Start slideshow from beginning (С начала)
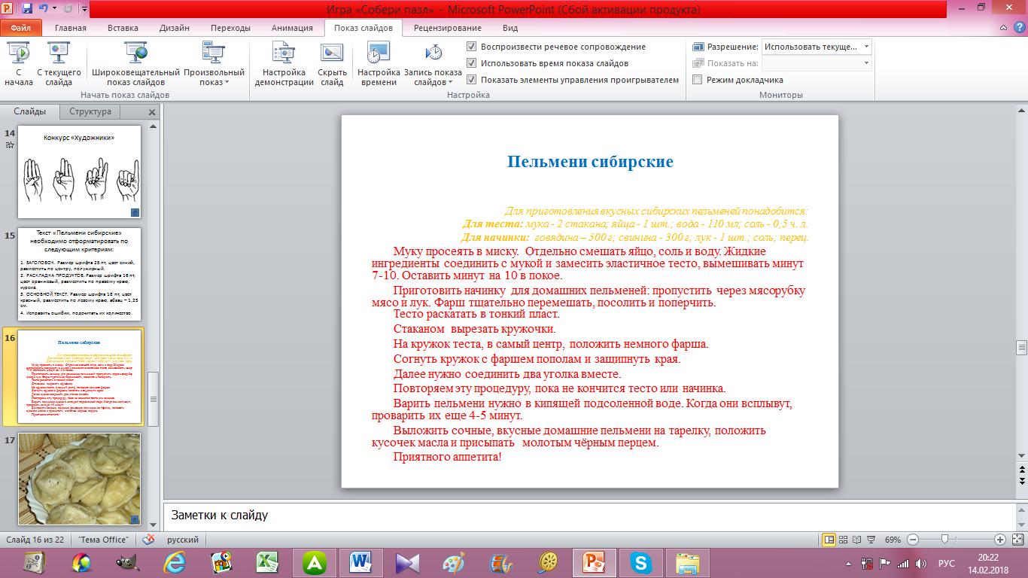The height and width of the screenshot is (578, 1028). pyautogui.click(x=18, y=64)
